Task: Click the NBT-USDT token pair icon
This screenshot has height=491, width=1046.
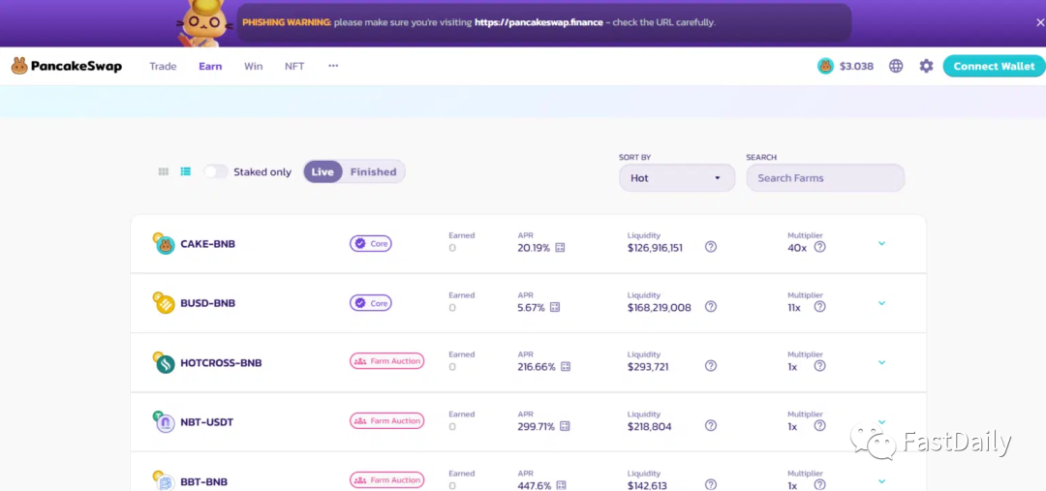Action: 164,421
